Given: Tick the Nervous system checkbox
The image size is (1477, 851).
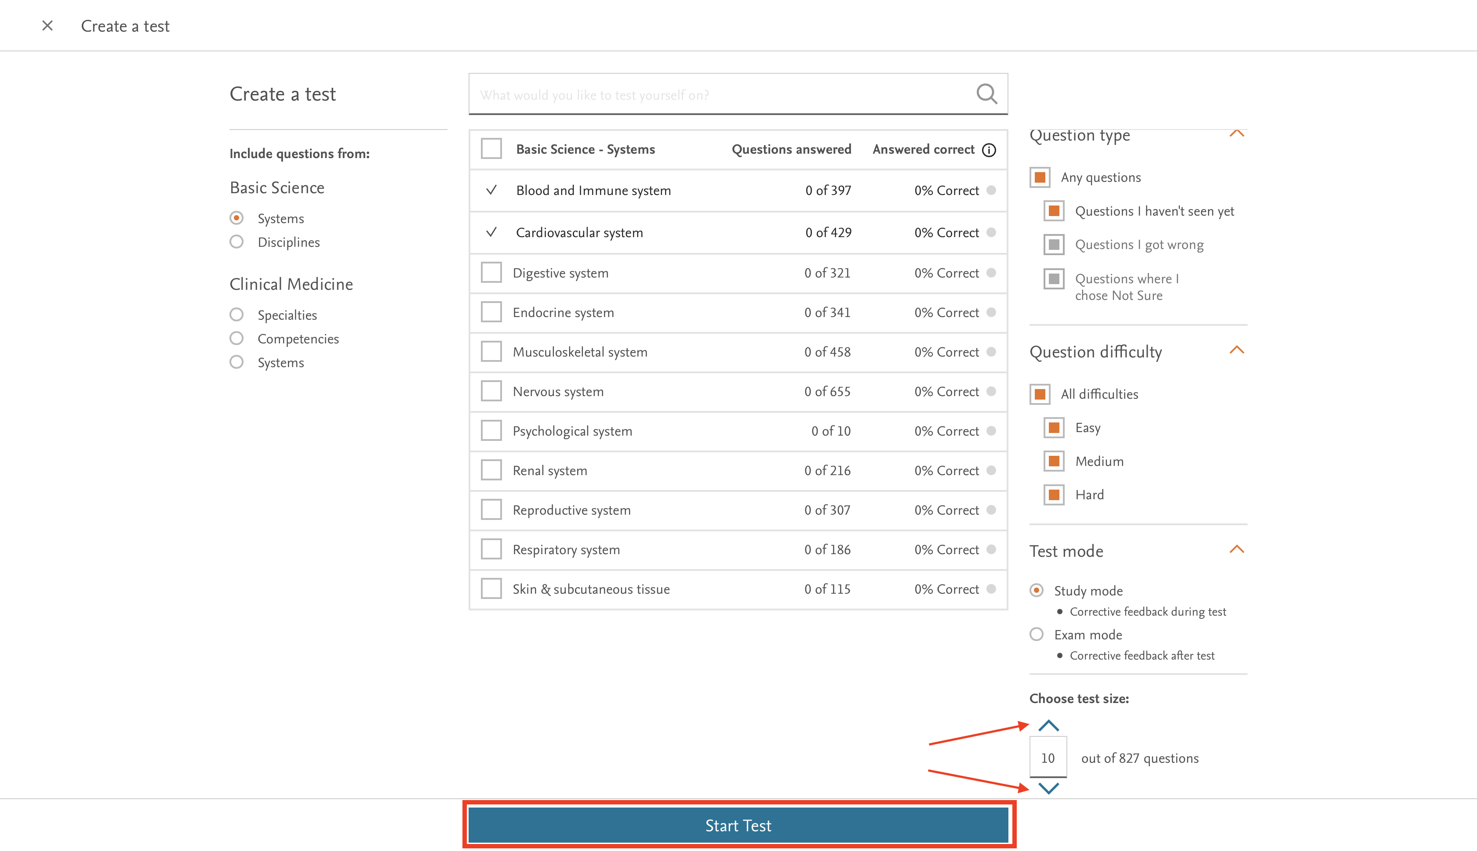Looking at the screenshot, I should point(491,391).
